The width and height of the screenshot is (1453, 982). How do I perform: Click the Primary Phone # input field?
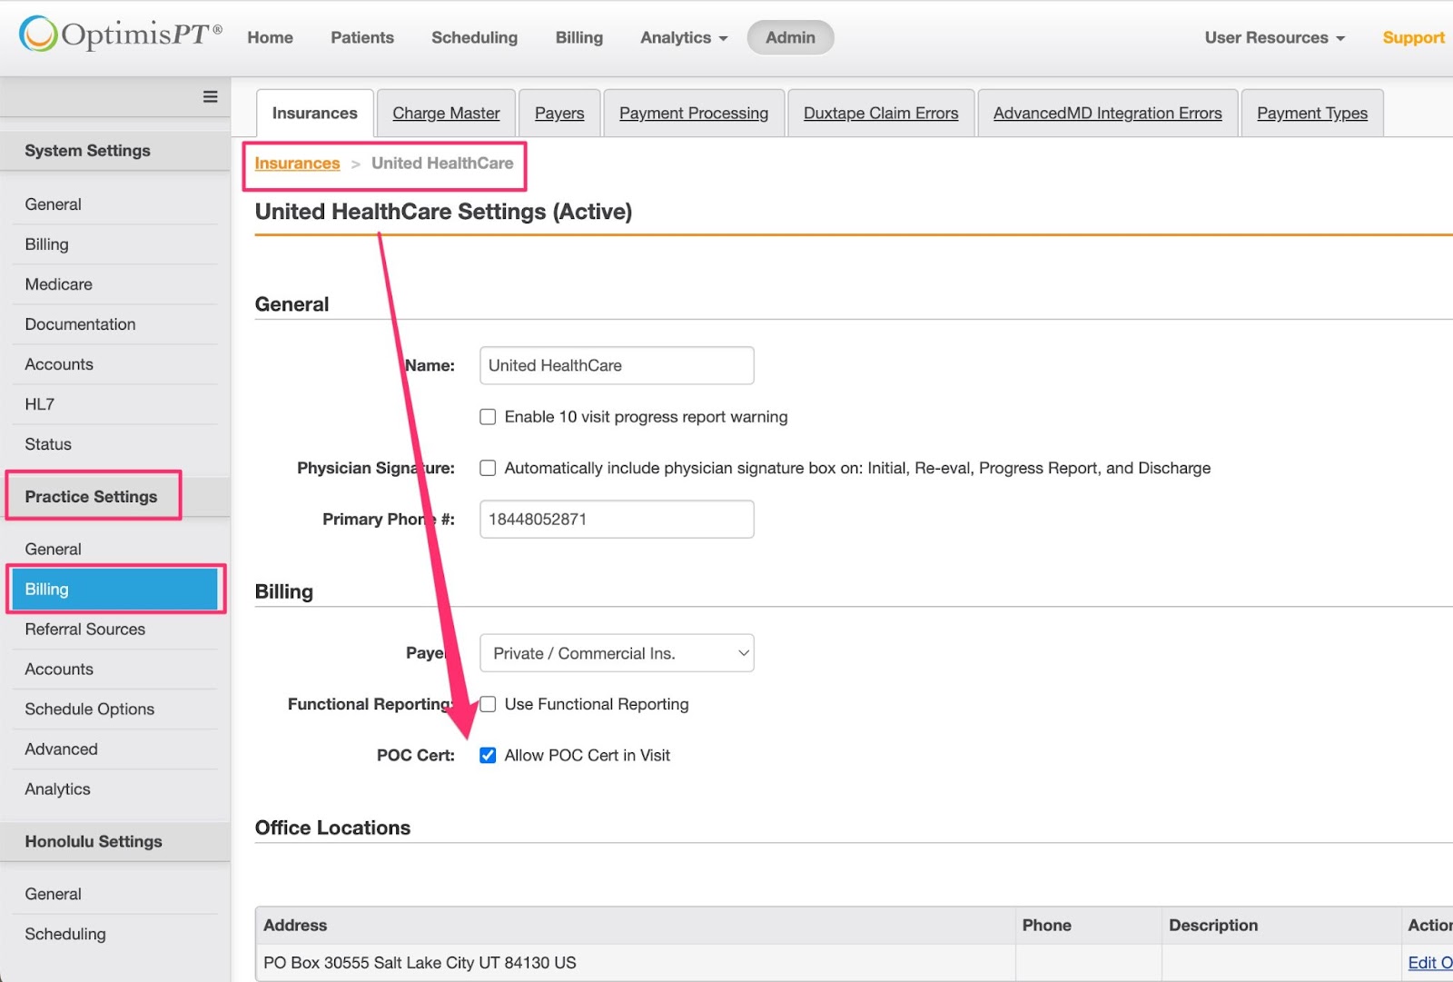pos(617,519)
